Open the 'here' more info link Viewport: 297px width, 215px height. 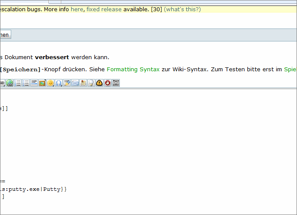(x=77, y=9)
